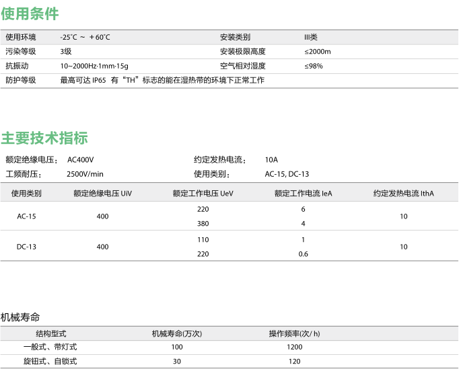Click the 操作频率(次/h) column header
459x369 pixels.
[x=294, y=333]
